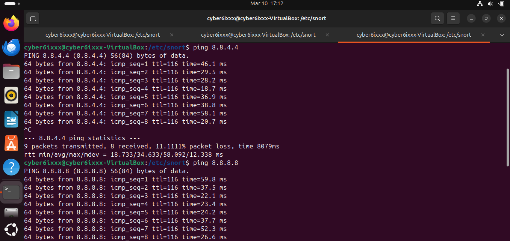Open the clock Mar 10 17:12

point(266,3)
